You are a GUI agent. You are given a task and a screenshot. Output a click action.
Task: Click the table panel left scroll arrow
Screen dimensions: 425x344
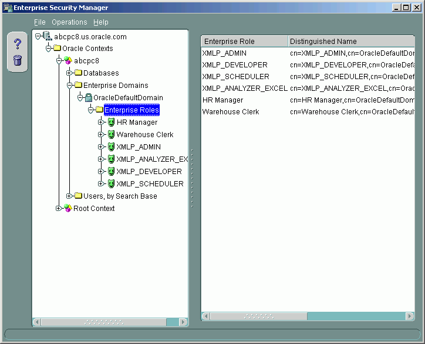click(x=206, y=316)
